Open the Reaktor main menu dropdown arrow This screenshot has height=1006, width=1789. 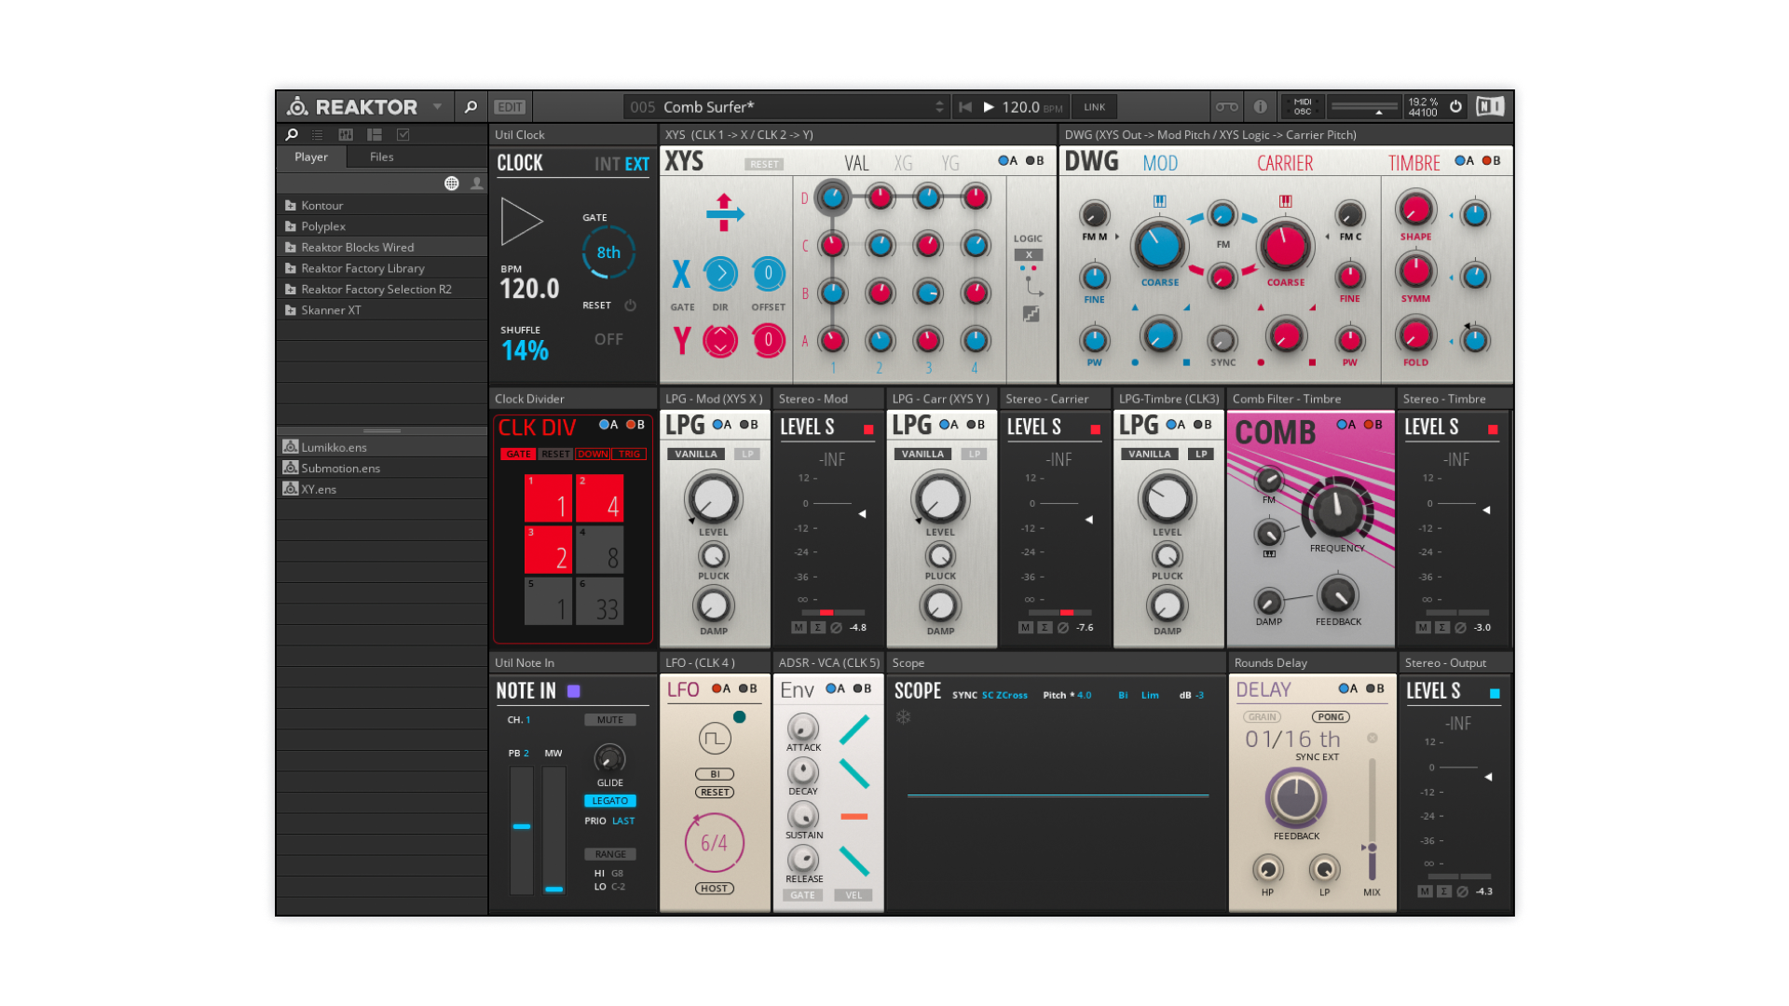(x=437, y=107)
